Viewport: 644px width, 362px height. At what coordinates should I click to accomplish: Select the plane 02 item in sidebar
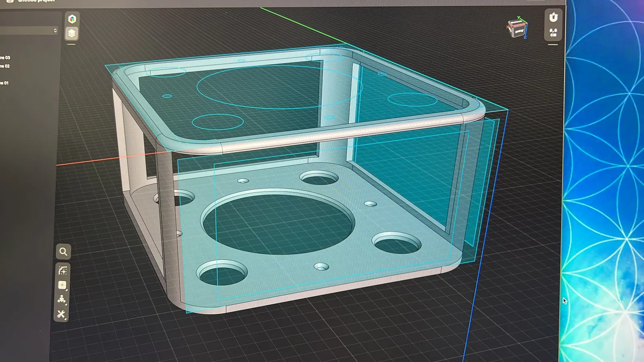pyautogui.click(x=5, y=66)
